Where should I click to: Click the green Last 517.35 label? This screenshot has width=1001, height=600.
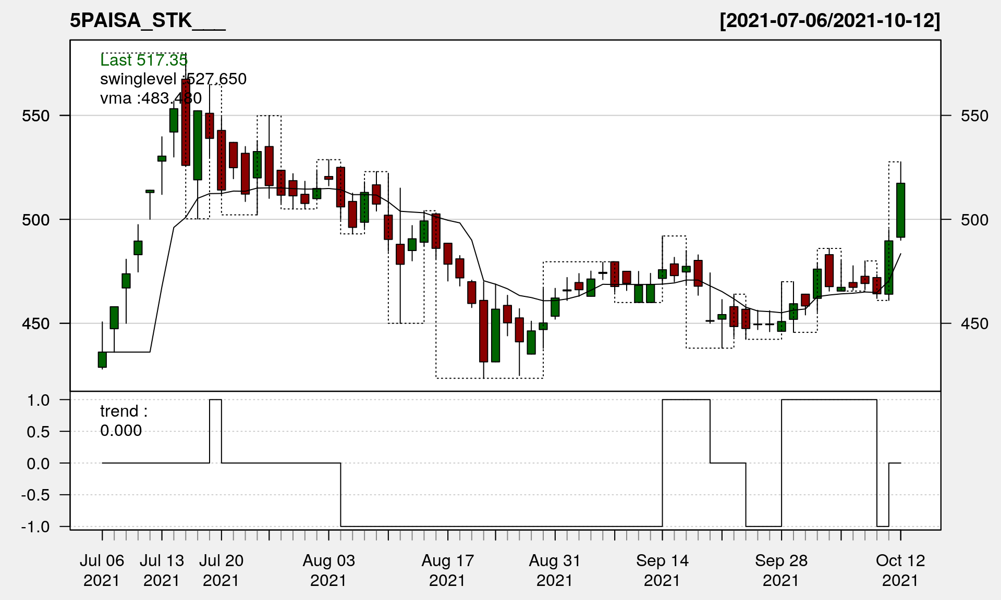pos(143,60)
